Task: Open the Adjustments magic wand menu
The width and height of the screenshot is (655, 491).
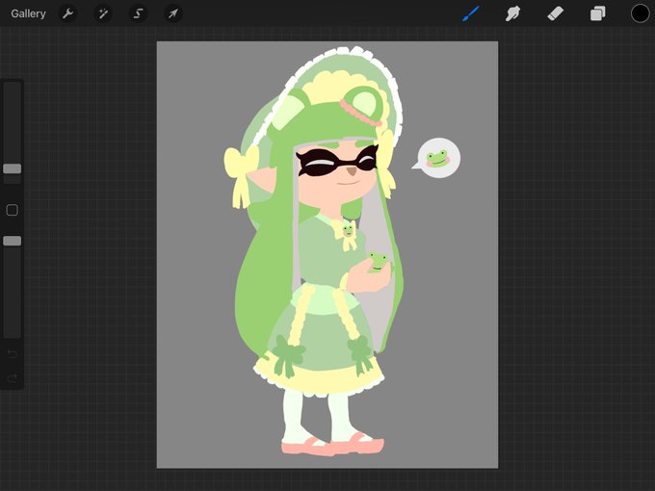Action: (x=103, y=13)
